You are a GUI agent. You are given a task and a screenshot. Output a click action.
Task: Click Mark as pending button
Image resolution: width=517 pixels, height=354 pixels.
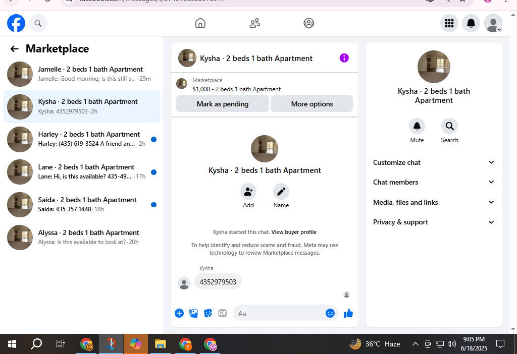pos(223,104)
